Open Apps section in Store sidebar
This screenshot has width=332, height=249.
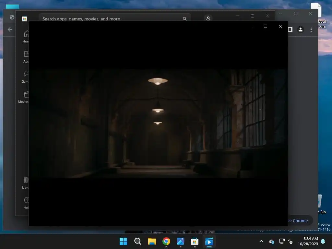point(25,57)
